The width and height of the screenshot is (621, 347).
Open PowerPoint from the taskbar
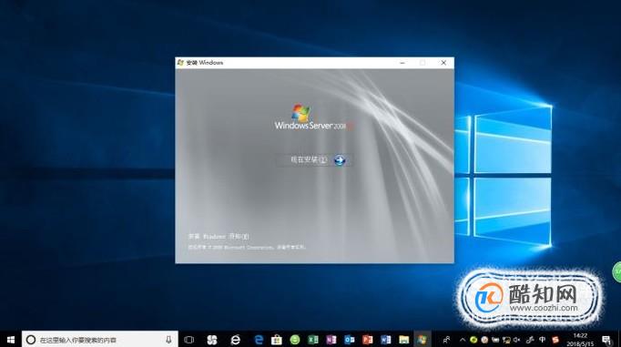(x=368, y=340)
